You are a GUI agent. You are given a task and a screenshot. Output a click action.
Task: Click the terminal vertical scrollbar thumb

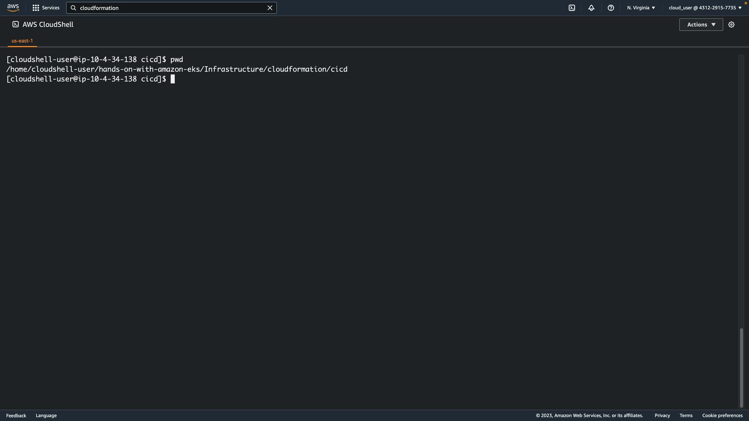click(741, 368)
